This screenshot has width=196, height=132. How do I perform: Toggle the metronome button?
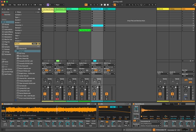click(x=35, y=5)
